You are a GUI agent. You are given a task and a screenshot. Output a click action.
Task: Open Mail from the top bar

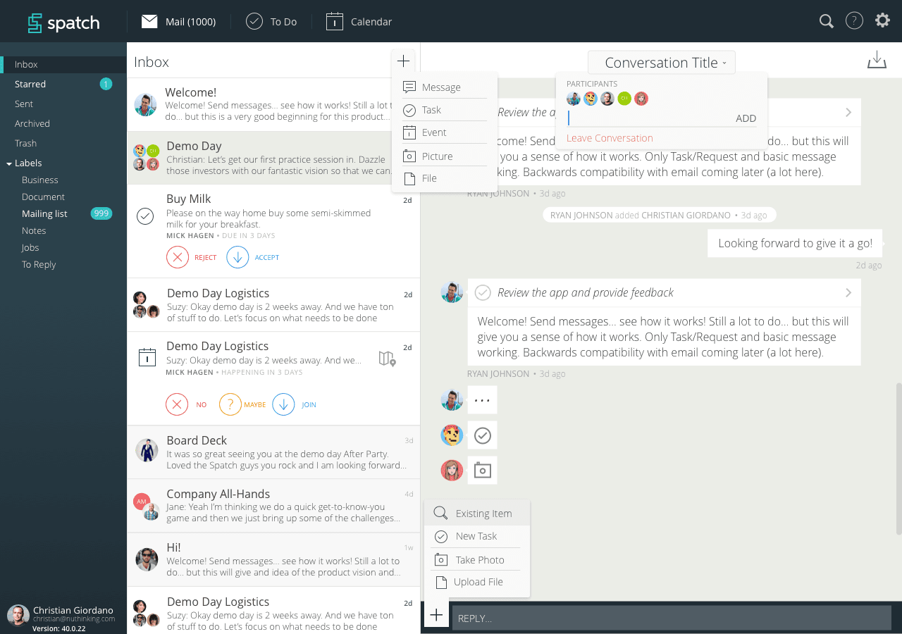[178, 22]
